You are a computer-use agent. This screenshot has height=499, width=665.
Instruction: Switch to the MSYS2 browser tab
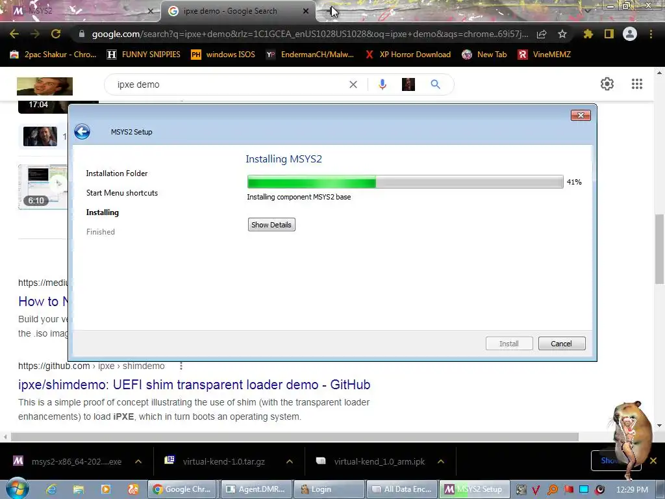pyautogui.click(x=81, y=11)
